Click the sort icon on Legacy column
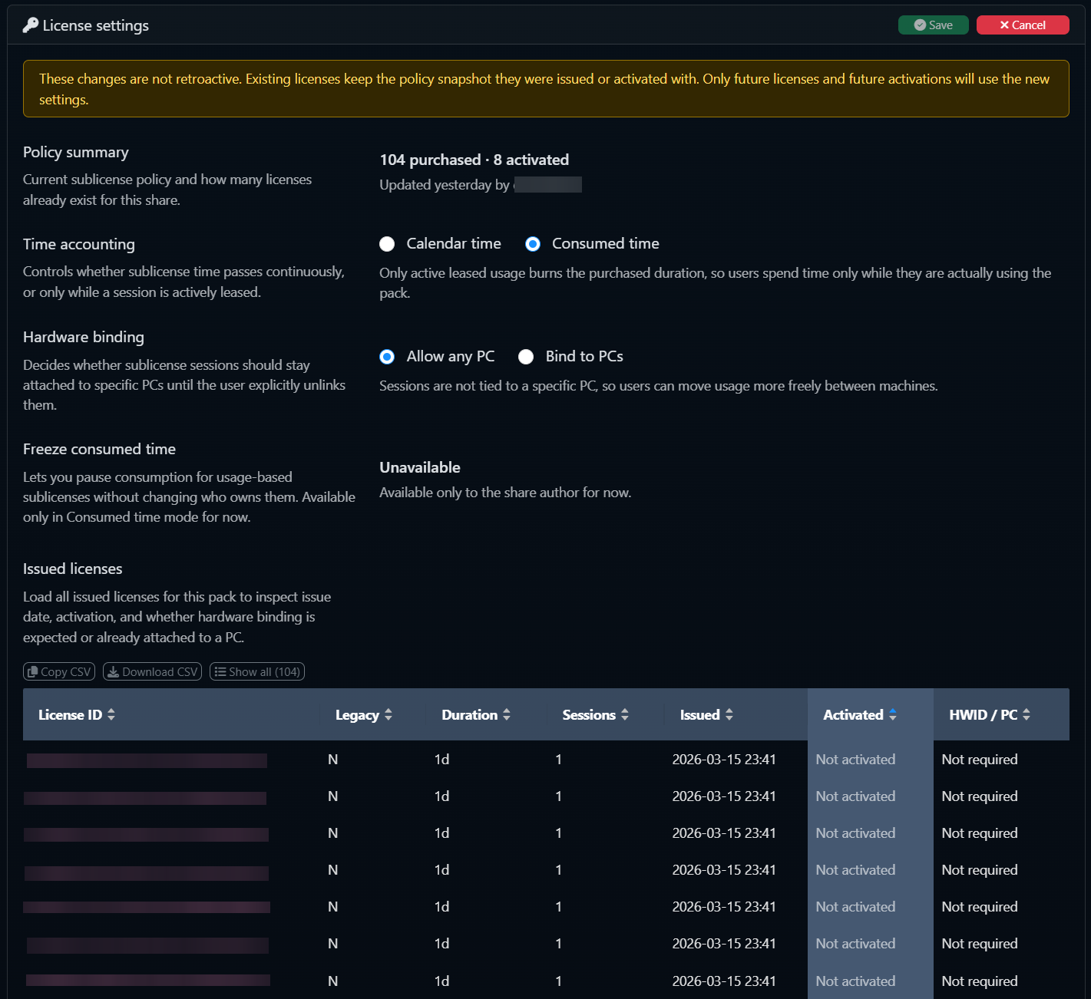The width and height of the screenshot is (1091, 999). point(388,714)
